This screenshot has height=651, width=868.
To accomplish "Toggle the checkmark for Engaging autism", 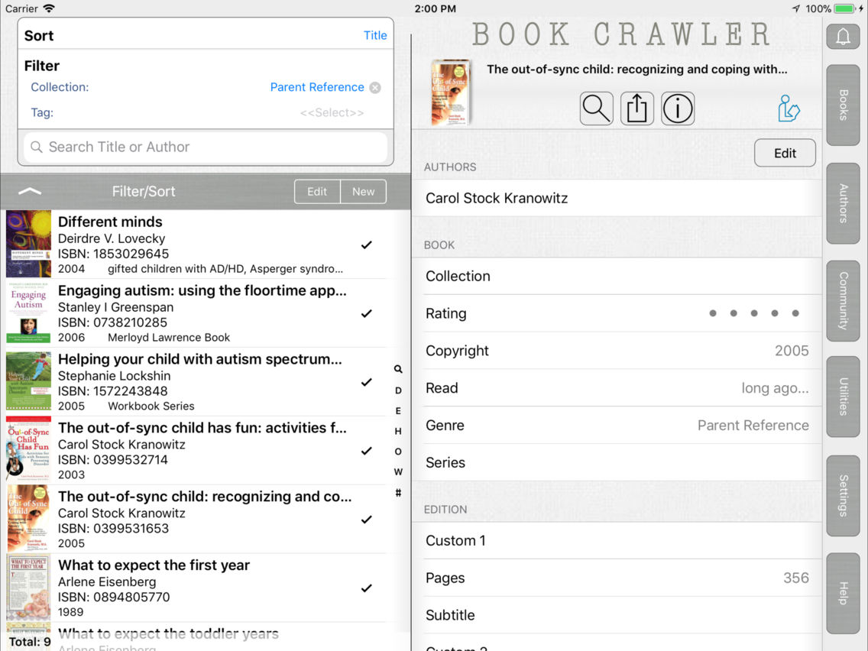I will [x=366, y=313].
